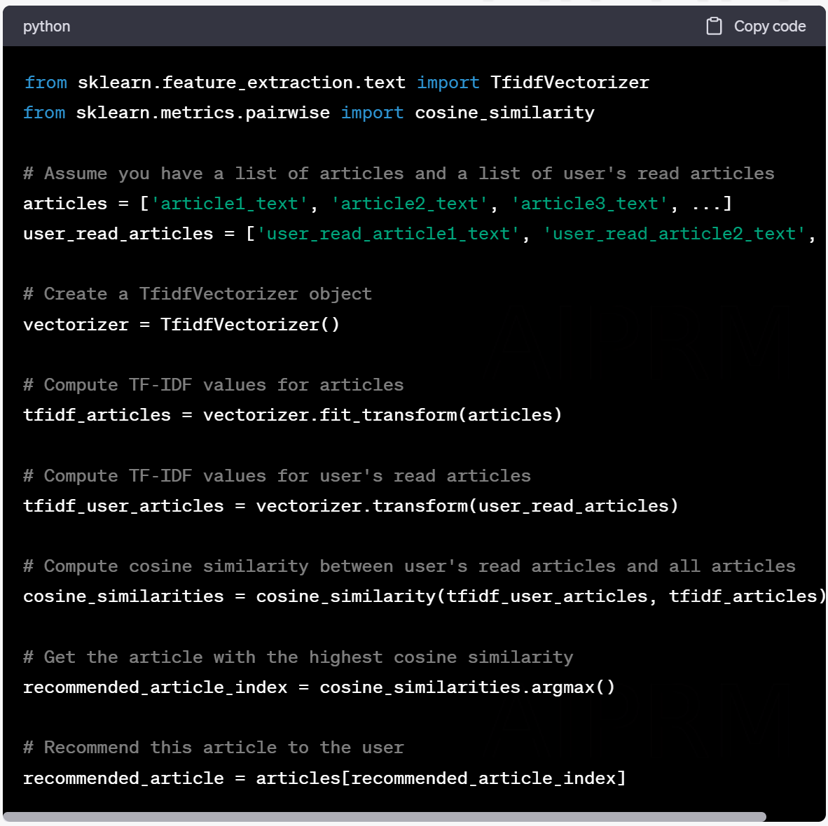Click cosine_similarity in the second import line
Screen dimensions: 828x826
[x=504, y=113]
